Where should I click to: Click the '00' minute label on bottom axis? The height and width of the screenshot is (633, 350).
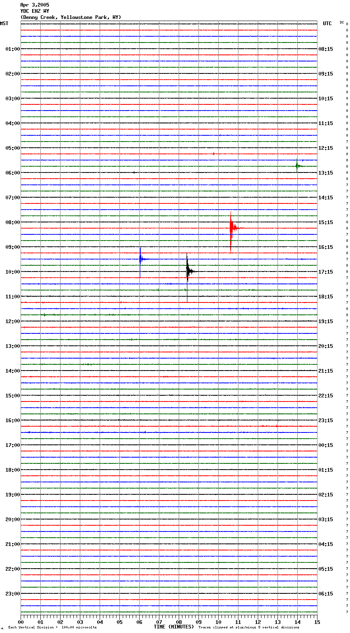(21, 622)
